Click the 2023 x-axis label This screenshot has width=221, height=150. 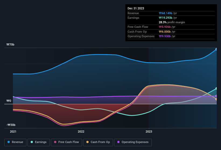[149, 132]
